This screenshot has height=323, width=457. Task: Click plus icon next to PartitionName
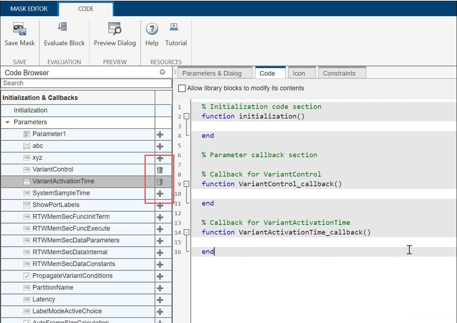click(x=160, y=288)
